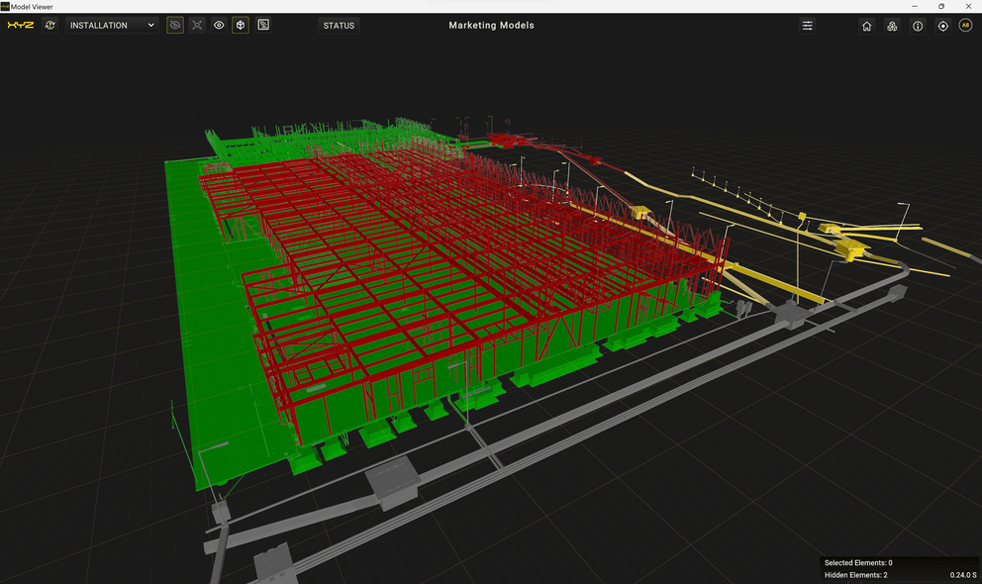
Task: Open the Home view icon
Action: tap(866, 26)
